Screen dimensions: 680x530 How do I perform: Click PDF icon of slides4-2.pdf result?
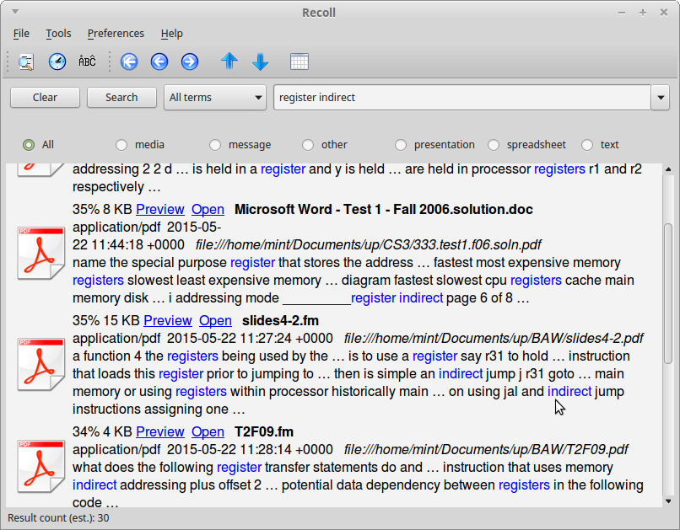pos(40,365)
